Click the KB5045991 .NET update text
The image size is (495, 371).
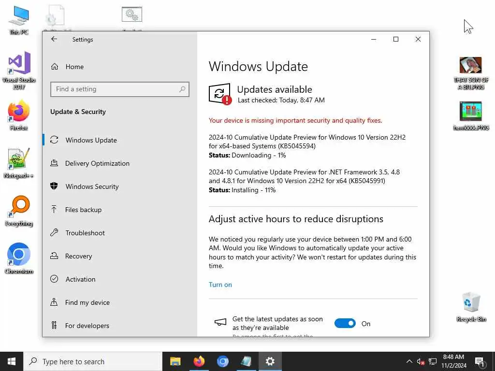[304, 176]
